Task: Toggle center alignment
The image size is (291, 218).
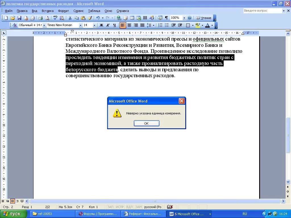Action: pos(129,25)
